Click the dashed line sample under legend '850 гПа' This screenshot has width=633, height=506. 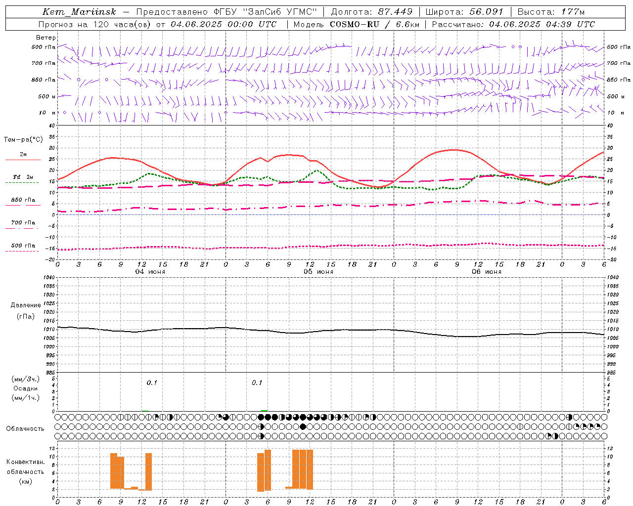[x=23, y=205]
